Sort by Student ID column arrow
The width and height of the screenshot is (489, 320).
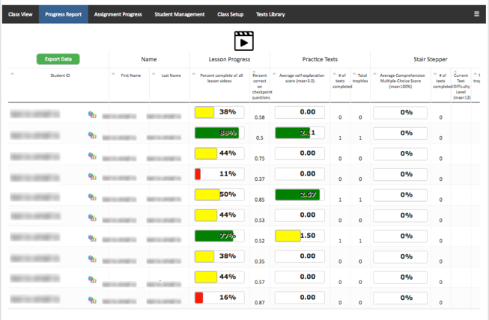point(12,74)
